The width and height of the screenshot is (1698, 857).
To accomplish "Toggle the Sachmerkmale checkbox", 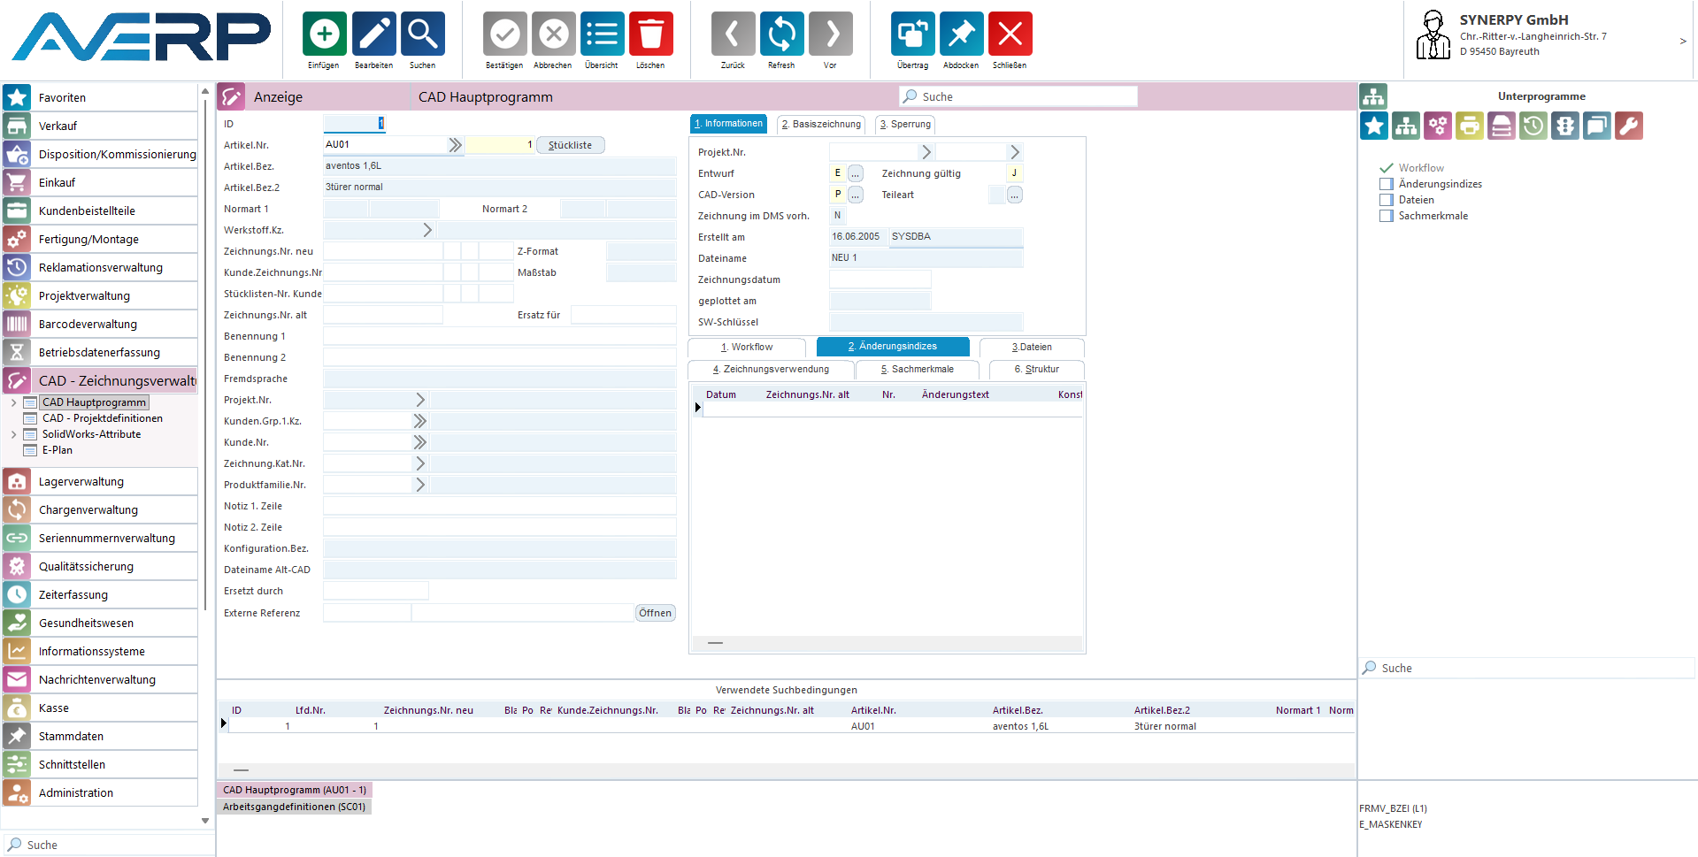I will (x=1387, y=216).
